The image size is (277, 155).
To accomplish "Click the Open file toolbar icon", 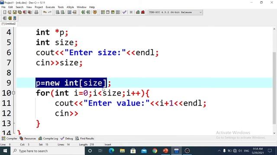I will point(10,12).
